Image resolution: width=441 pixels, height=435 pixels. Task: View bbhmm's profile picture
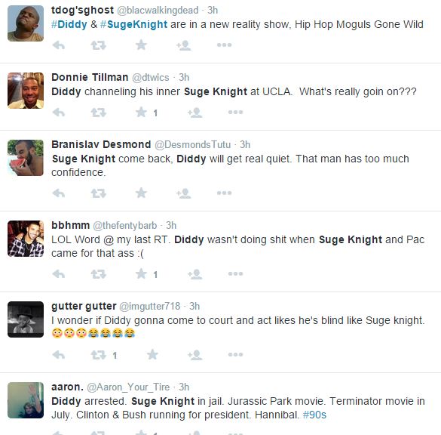pos(26,239)
